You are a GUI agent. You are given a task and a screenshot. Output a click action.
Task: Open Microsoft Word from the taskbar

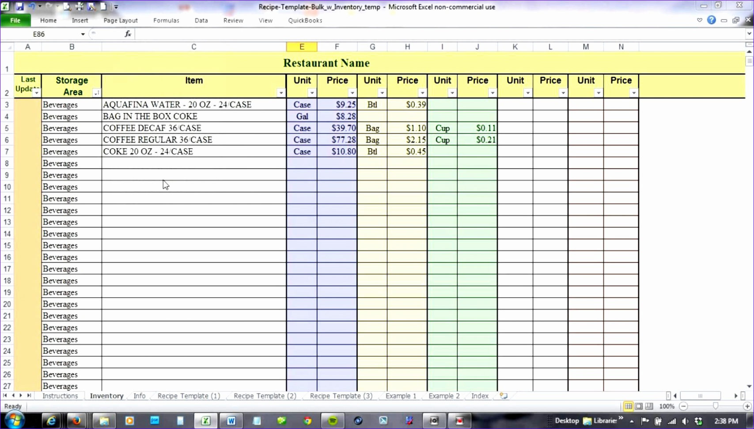(x=231, y=420)
